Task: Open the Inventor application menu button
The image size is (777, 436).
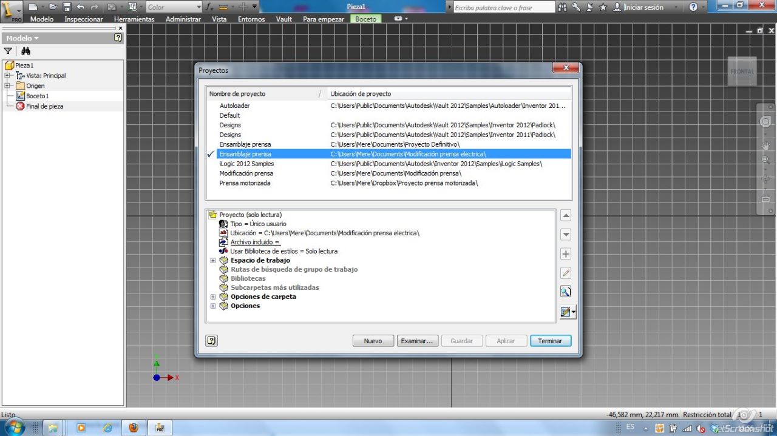Action: point(11,10)
